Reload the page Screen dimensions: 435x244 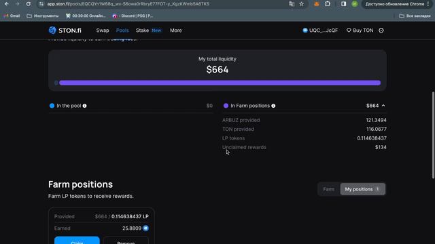(x=29, y=4)
